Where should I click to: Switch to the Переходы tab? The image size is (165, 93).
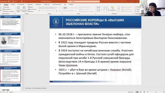tap(30, 4)
